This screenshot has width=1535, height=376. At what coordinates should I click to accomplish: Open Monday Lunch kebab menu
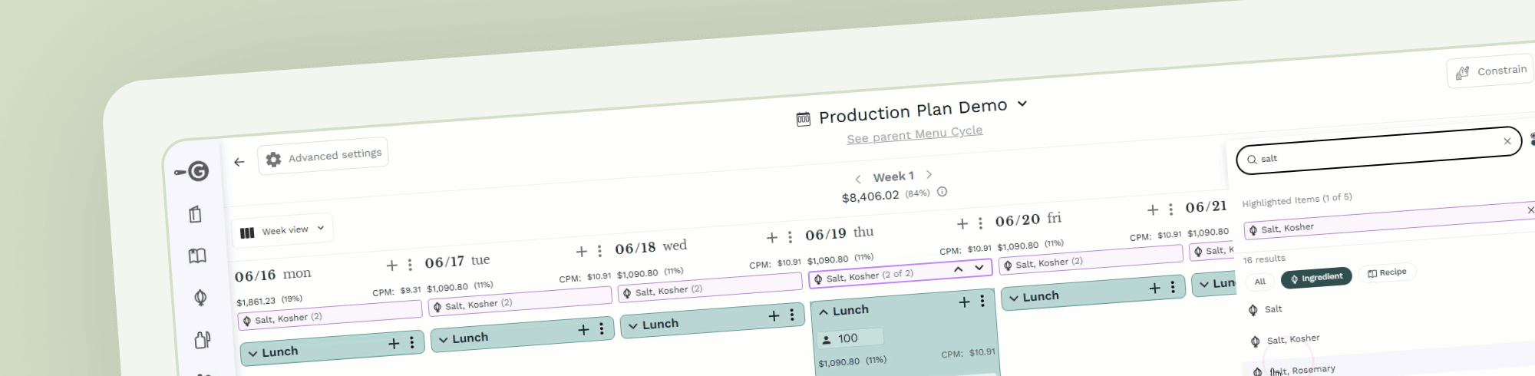point(412,342)
